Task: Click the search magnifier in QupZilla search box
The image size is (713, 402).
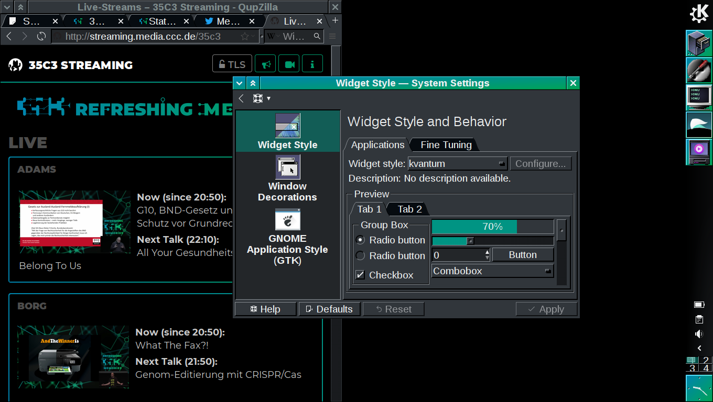Action: pos(317,37)
